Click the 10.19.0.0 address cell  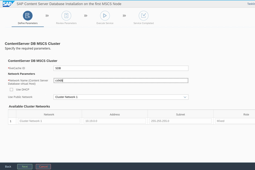tap(115, 121)
